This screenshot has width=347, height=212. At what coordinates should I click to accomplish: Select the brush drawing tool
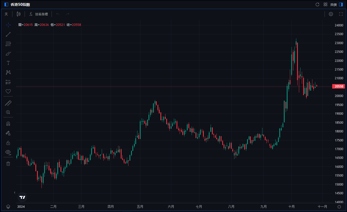pos(8,53)
